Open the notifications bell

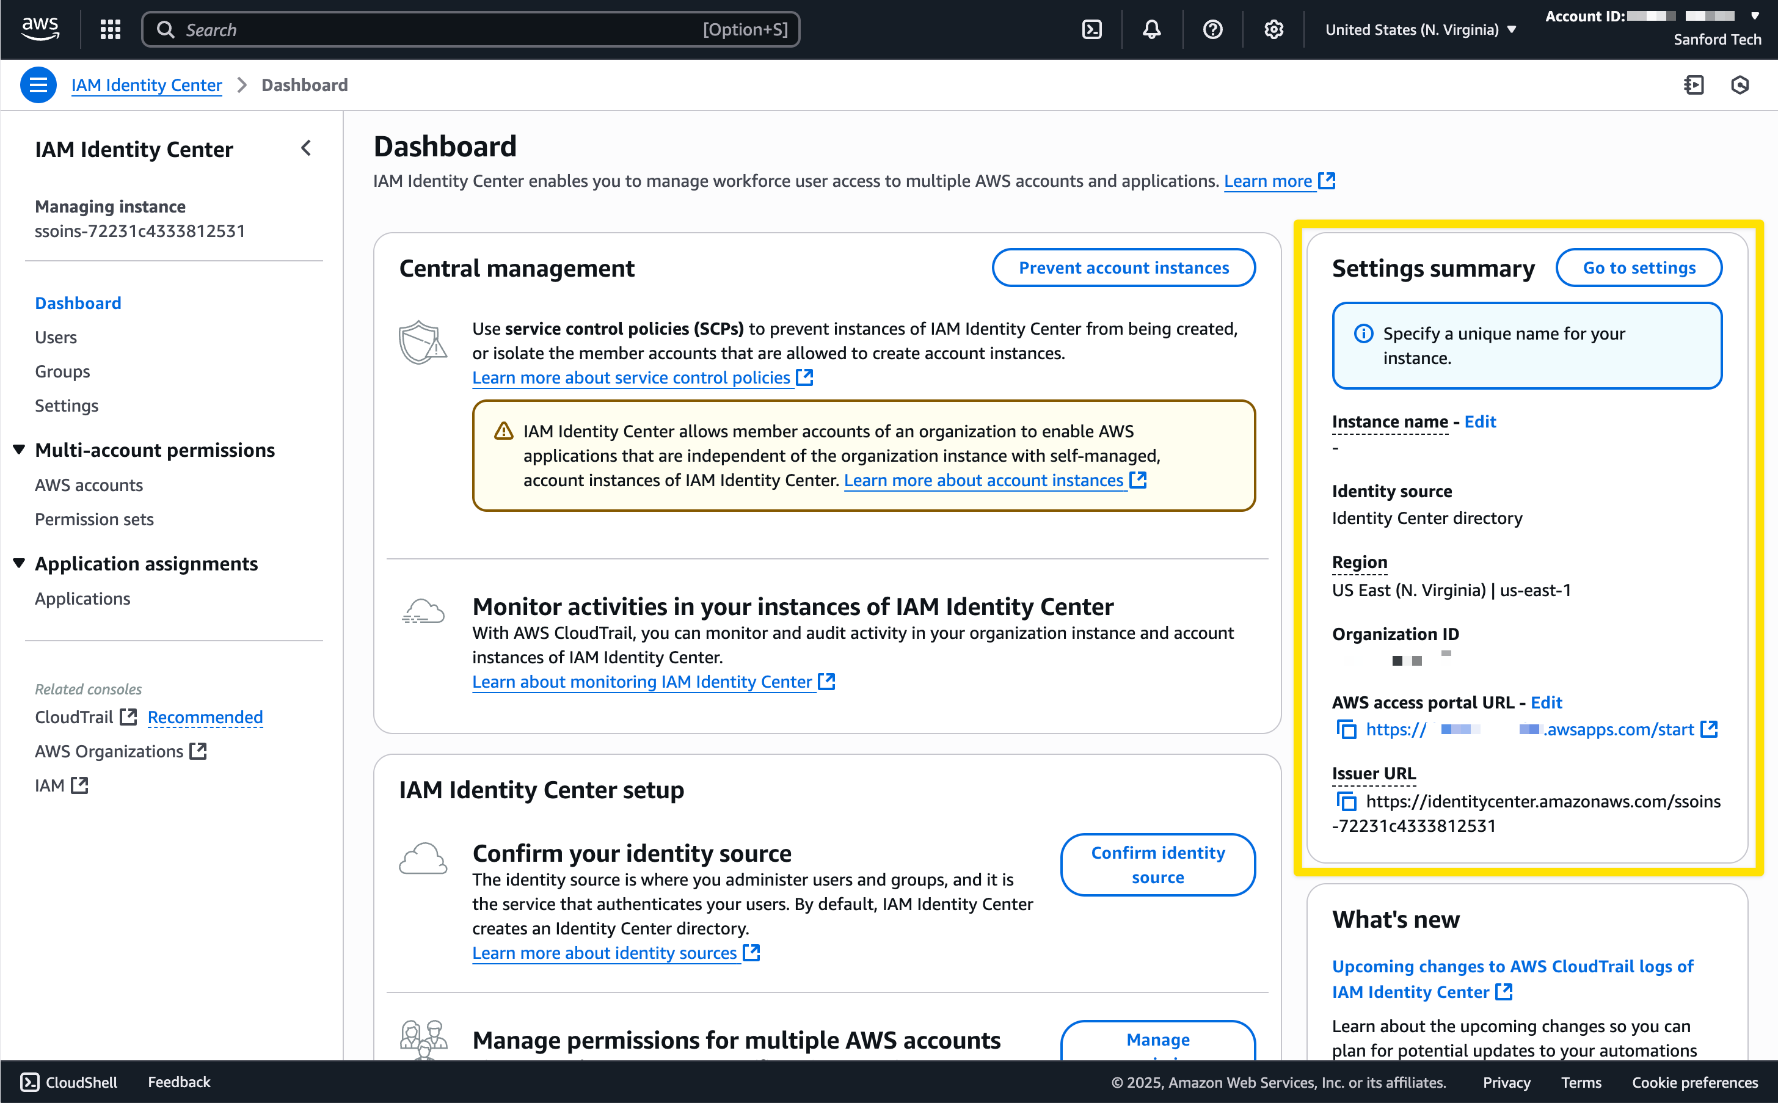[x=1151, y=29]
